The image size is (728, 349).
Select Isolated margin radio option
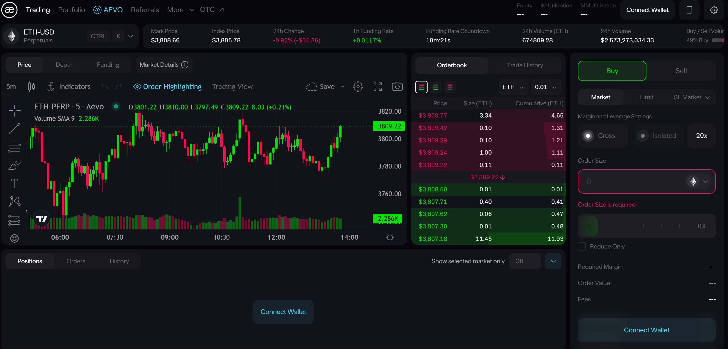(642, 136)
